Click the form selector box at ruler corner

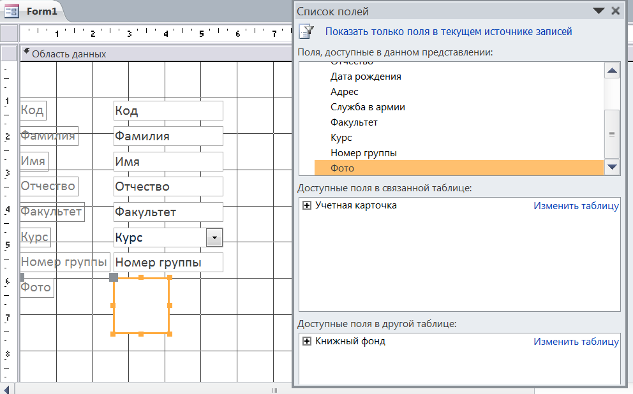click(10, 34)
